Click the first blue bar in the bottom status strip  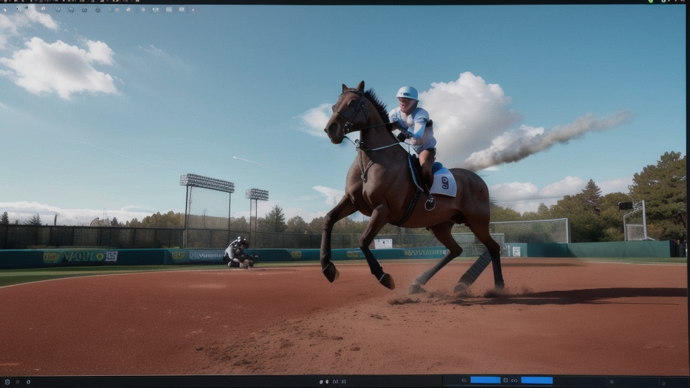pos(485,380)
